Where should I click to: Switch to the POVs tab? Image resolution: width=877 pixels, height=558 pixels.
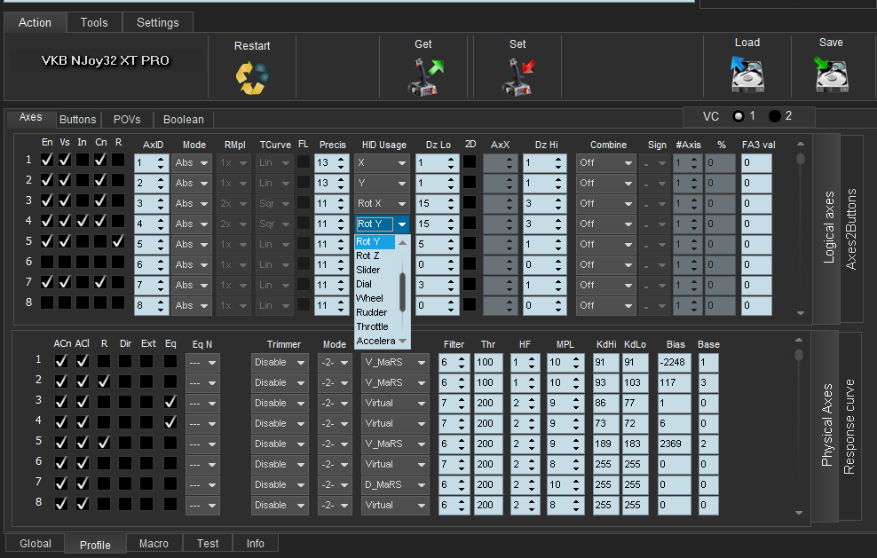(x=127, y=119)
